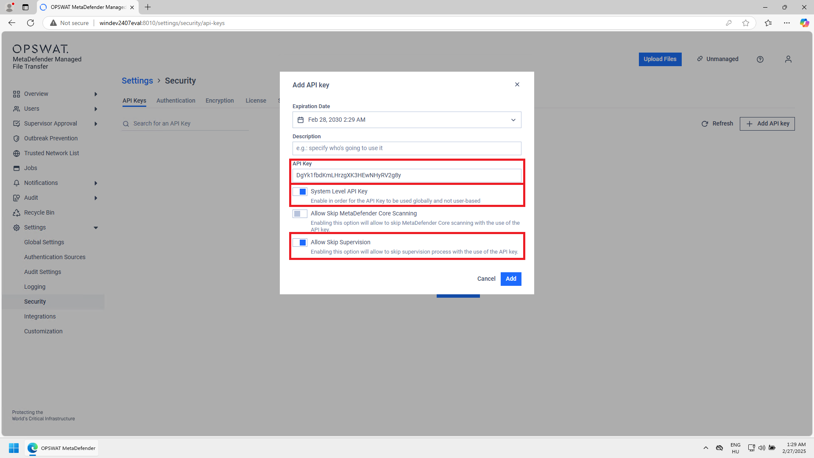Cancel adding the API key
The width and height of the screenshot is (814, 458).
486,279
